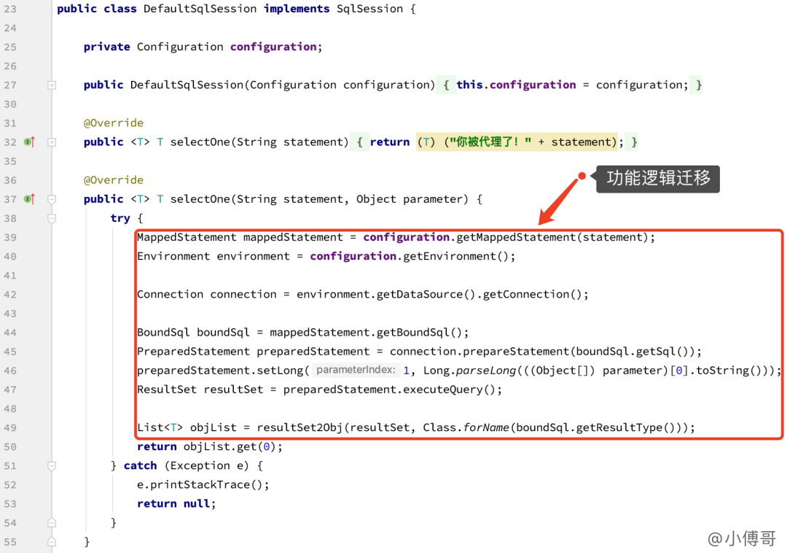Click the configuration field declaration on line 25
Image resolution: width=787 pixels, height=553 pixels.
[x=273, y=47]
